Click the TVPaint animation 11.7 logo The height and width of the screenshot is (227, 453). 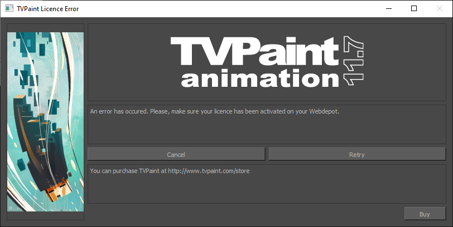click(267, 62)
